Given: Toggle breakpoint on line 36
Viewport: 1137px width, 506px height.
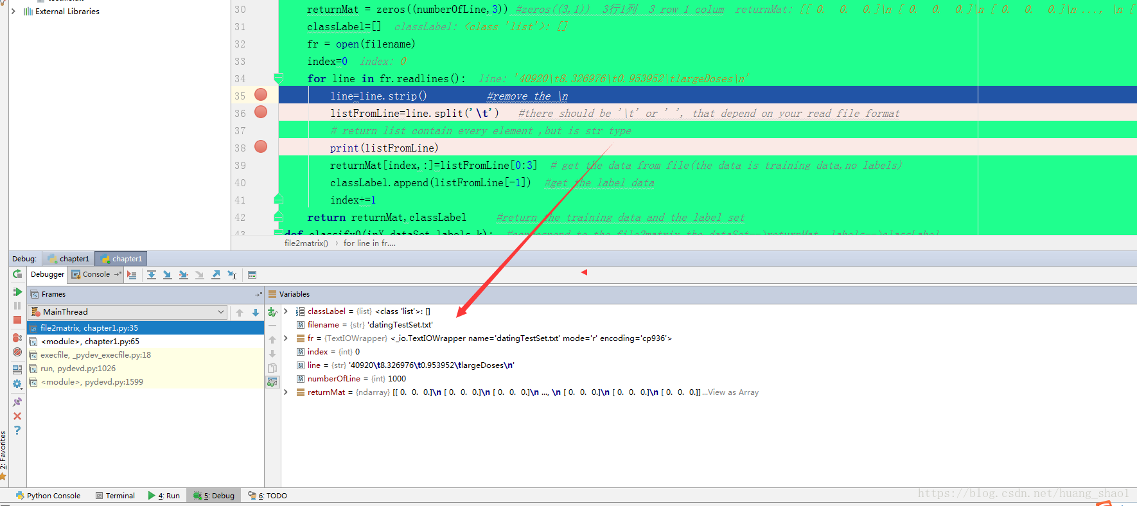Looking at the screenshot, I should coord(261,112).
